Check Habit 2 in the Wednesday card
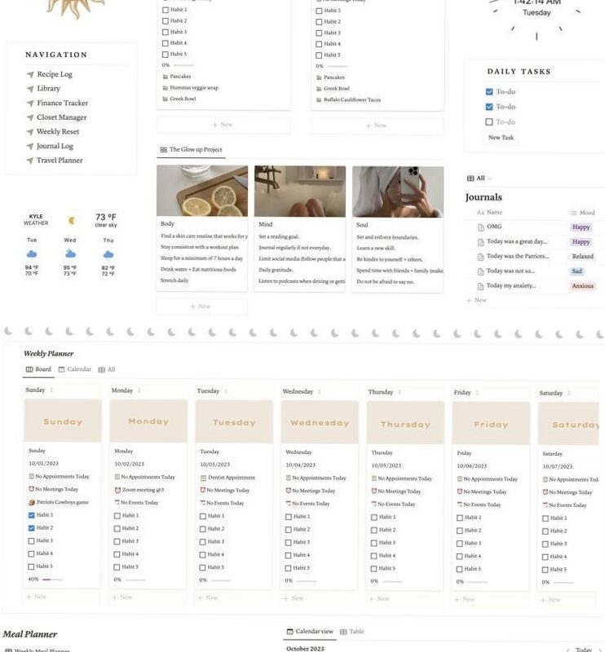 pos(289,529)
